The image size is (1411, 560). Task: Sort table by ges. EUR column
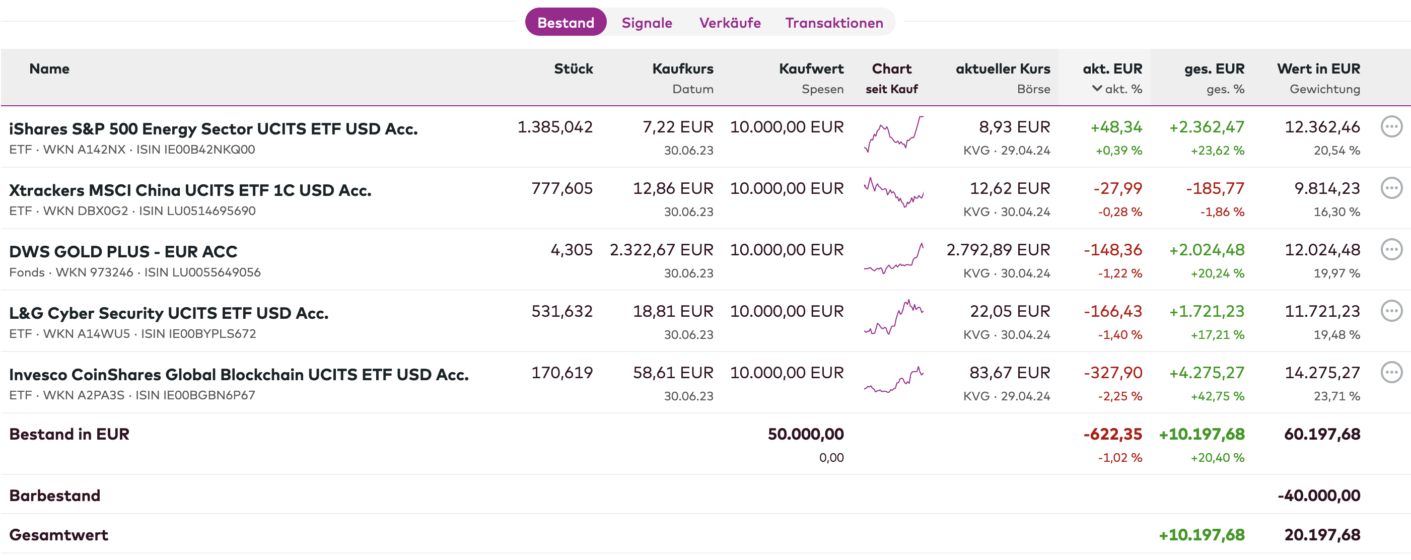coord(1214,69)
